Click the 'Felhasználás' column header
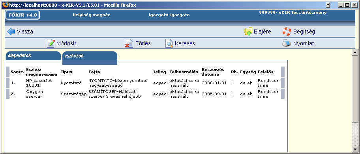Screen dimensions: 360x154 (x=184, y=72)
